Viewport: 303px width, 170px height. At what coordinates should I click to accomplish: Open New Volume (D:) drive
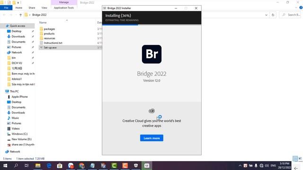coord(21,139)
